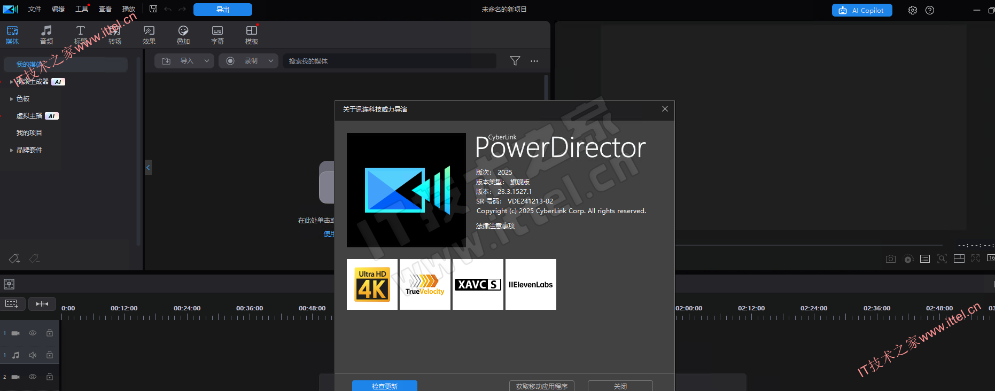Click the preview layout split icon
995x391 pixels.
[959, 259]
